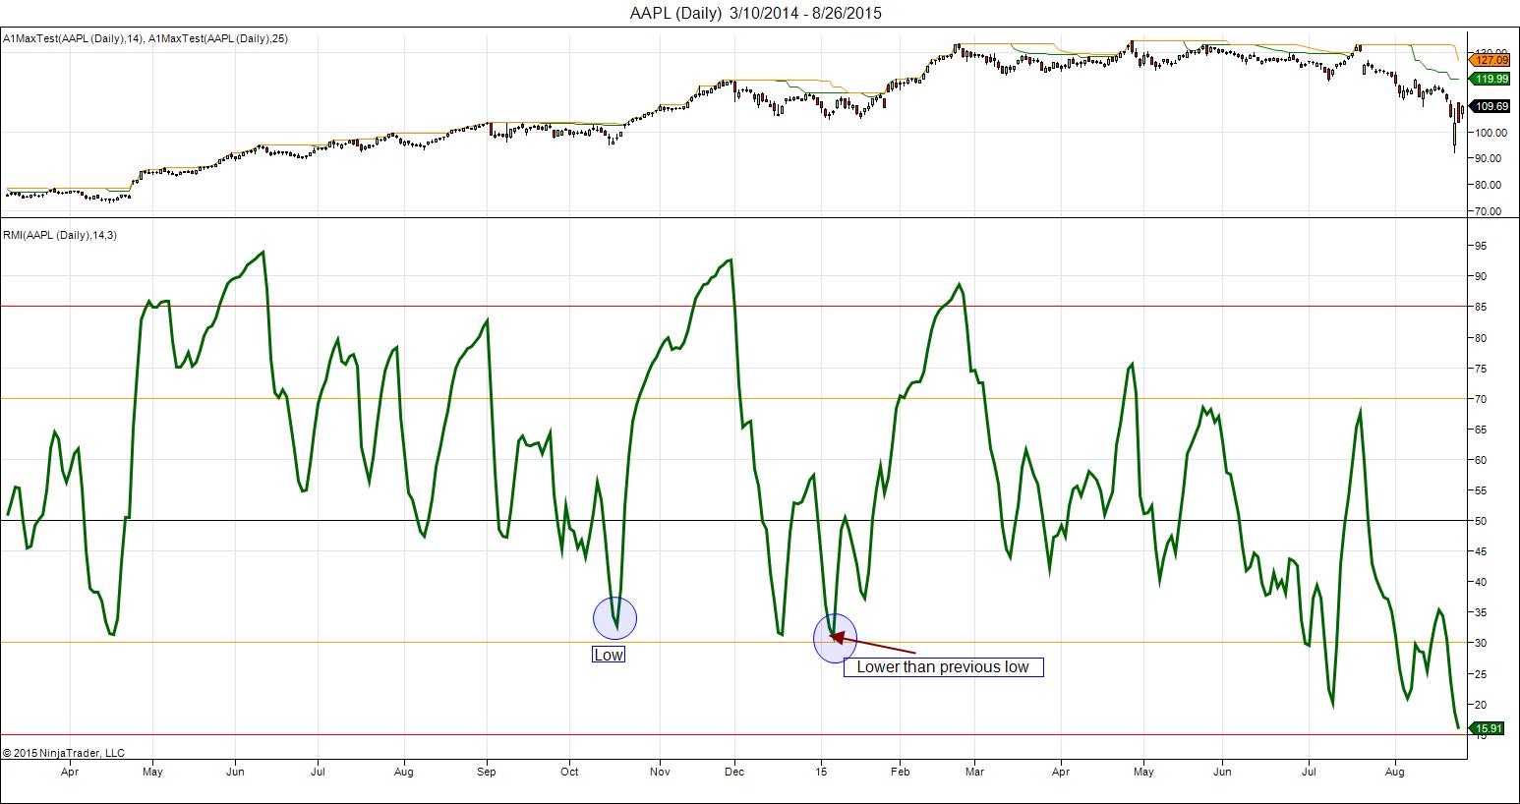
Task: Click the 95 level on the RMI scale
Action: pyautogui.click(x=1480, y=247)
